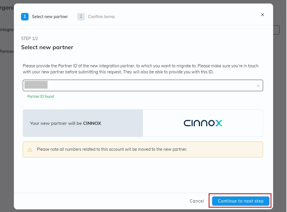Click the "Partner" label behind the dialog

tap(7, 51)
